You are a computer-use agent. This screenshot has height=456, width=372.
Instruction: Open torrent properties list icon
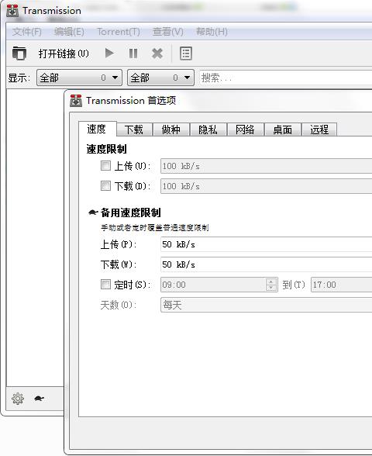coord(186,54)
